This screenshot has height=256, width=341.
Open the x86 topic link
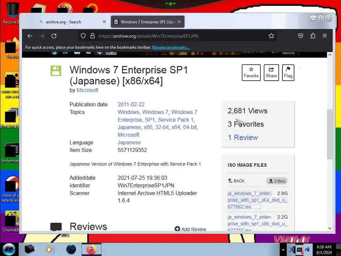pyautogui.click(x=148, y=127)
